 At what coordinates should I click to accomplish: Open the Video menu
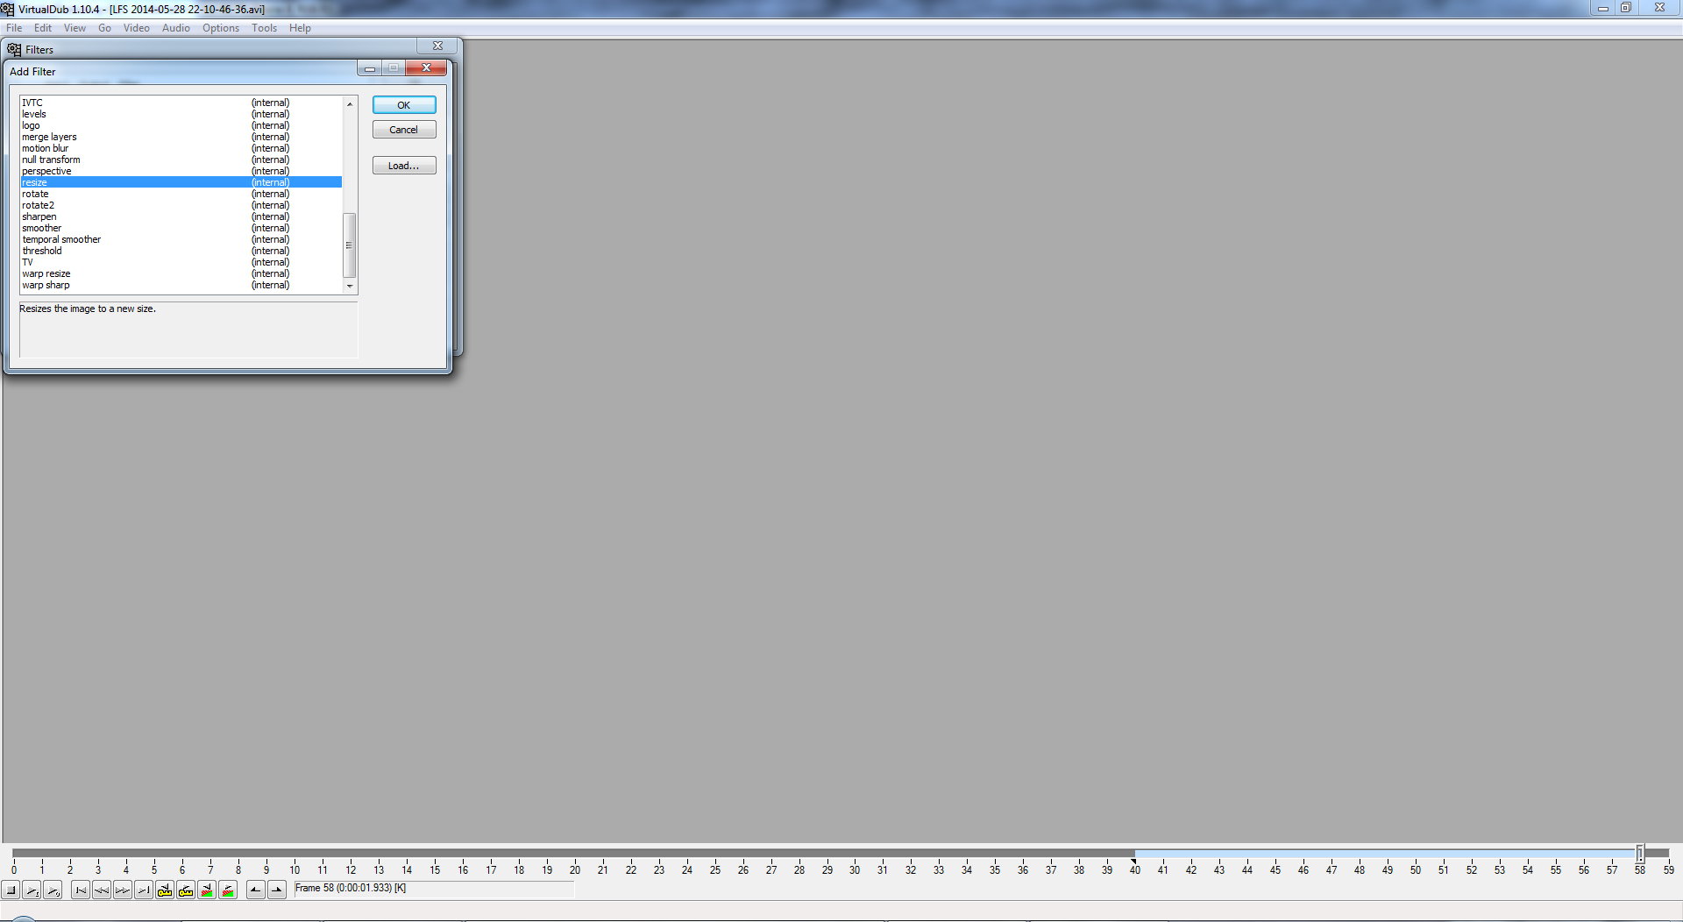[136, 28]
